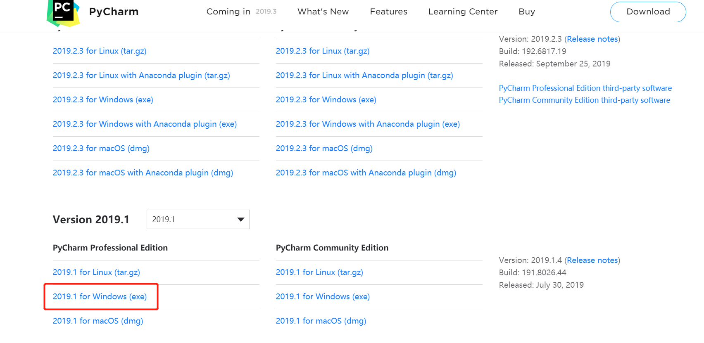Image resolution: width=704 pixels, height=343 pixels.
Task: Download Community 2019.1 for Linux (tar.gz)
Action: point(319,272)
